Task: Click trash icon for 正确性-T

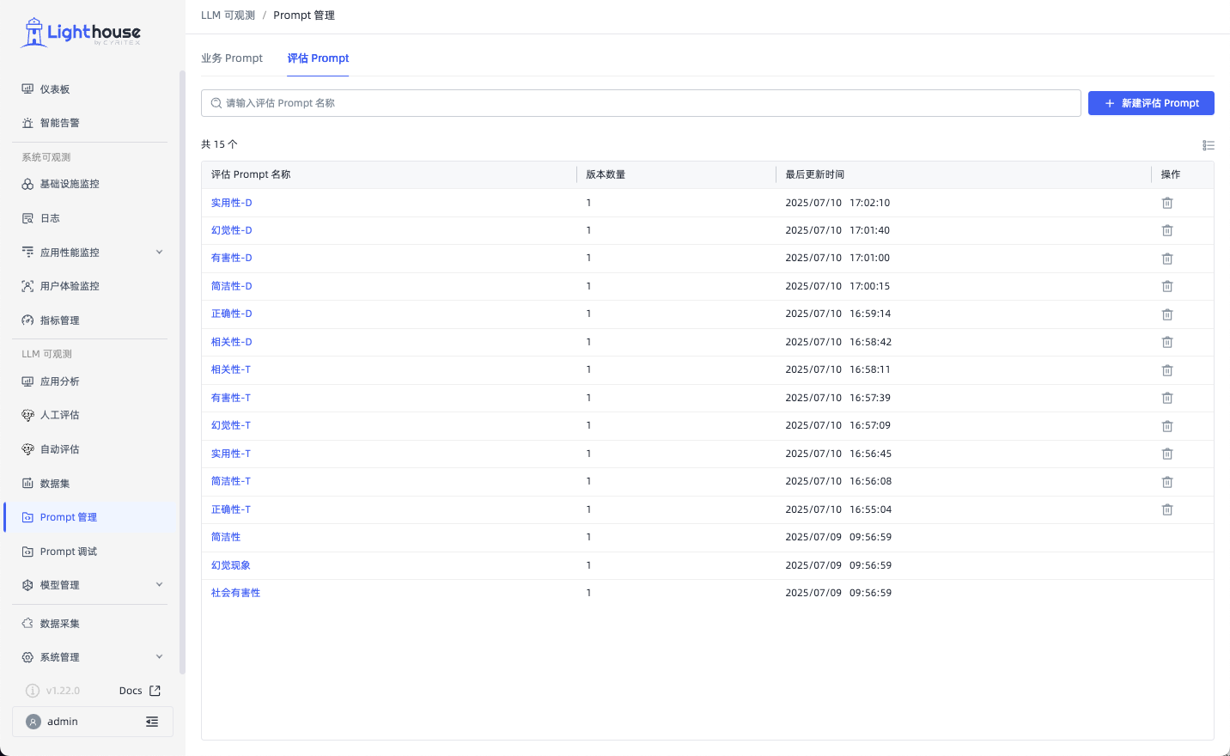Action: [x=1167, y=509]
